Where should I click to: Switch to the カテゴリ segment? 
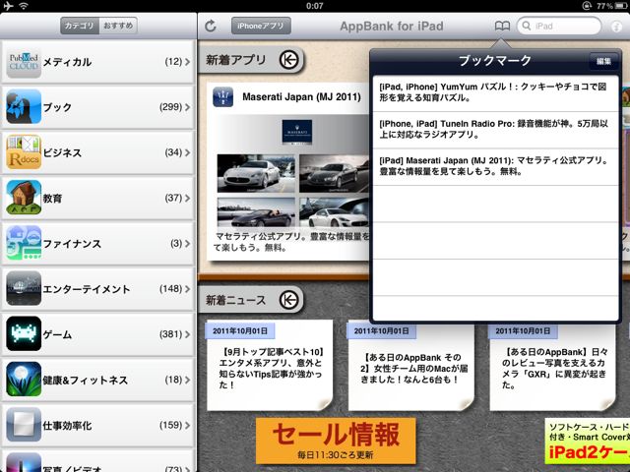[x=80, y=26]
